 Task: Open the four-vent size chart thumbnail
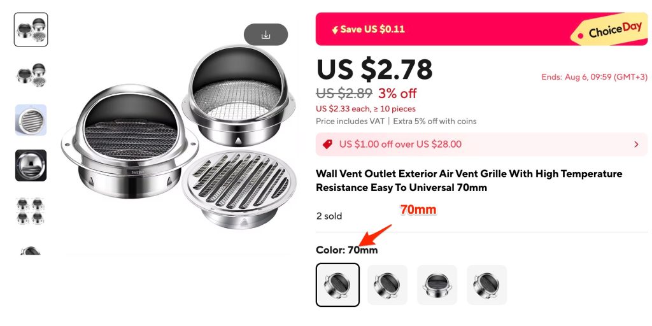coord(31,211)
